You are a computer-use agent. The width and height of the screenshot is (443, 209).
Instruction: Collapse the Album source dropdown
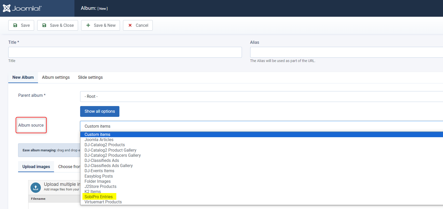tap(262, 126)
